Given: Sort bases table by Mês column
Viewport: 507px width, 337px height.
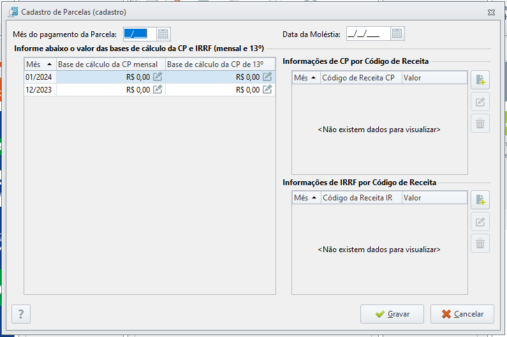Looking at the screenshot, I should [40, 64].
